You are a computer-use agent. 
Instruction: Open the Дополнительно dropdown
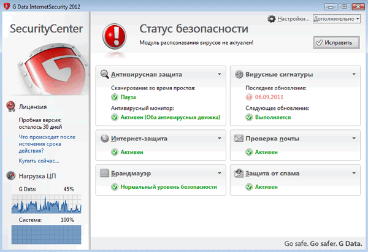coord(337,19)
